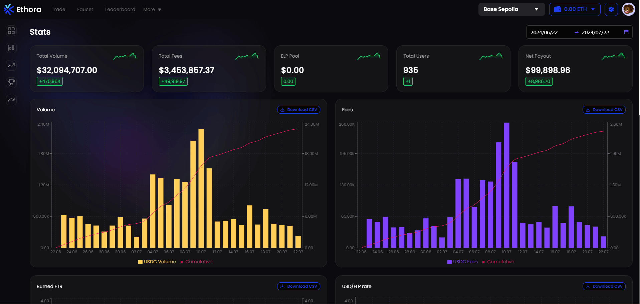Viewport: 640px width, 304px height.
Task: Open settings gear icon in header
Action: point(611,9)
